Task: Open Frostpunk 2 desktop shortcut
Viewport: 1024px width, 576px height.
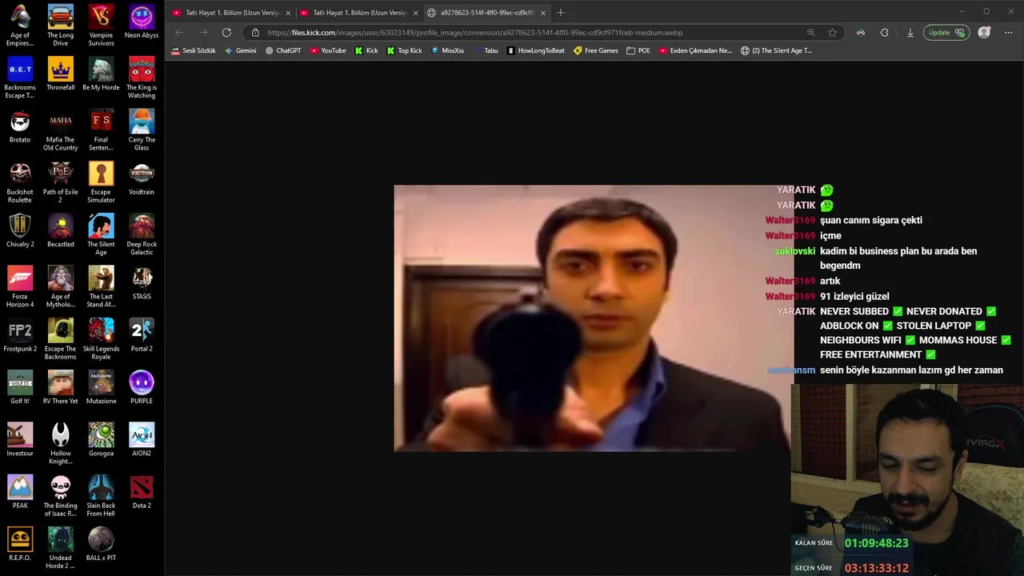Action: (20, 335)
